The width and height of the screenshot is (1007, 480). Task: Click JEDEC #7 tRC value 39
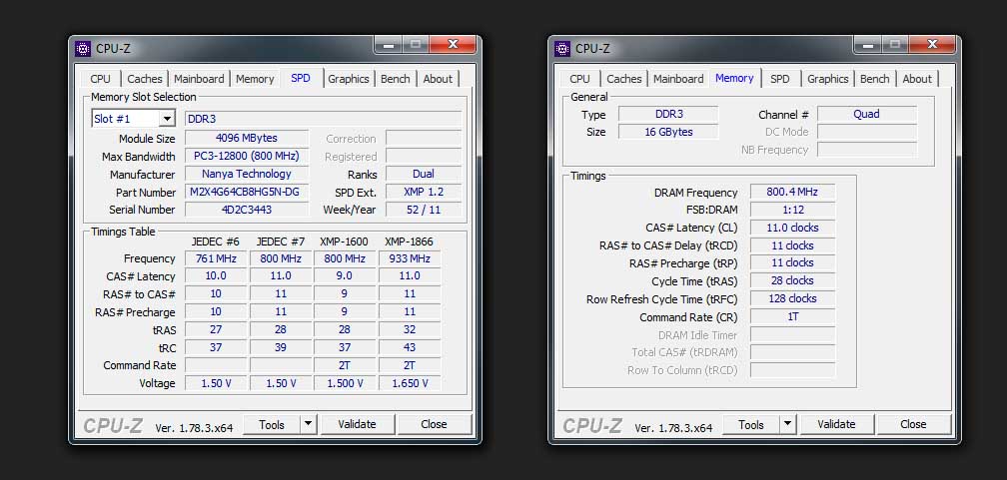(280, 347)
